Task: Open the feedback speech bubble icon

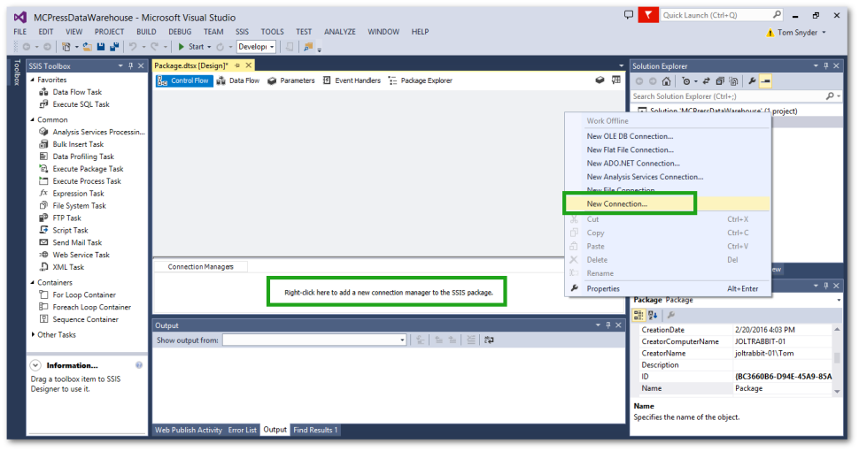Action: [629, 15]
